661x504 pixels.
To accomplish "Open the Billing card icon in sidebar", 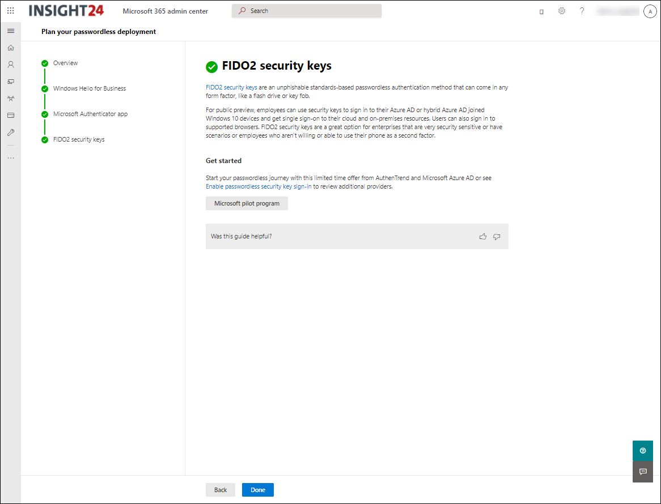I will click(10, 116).
